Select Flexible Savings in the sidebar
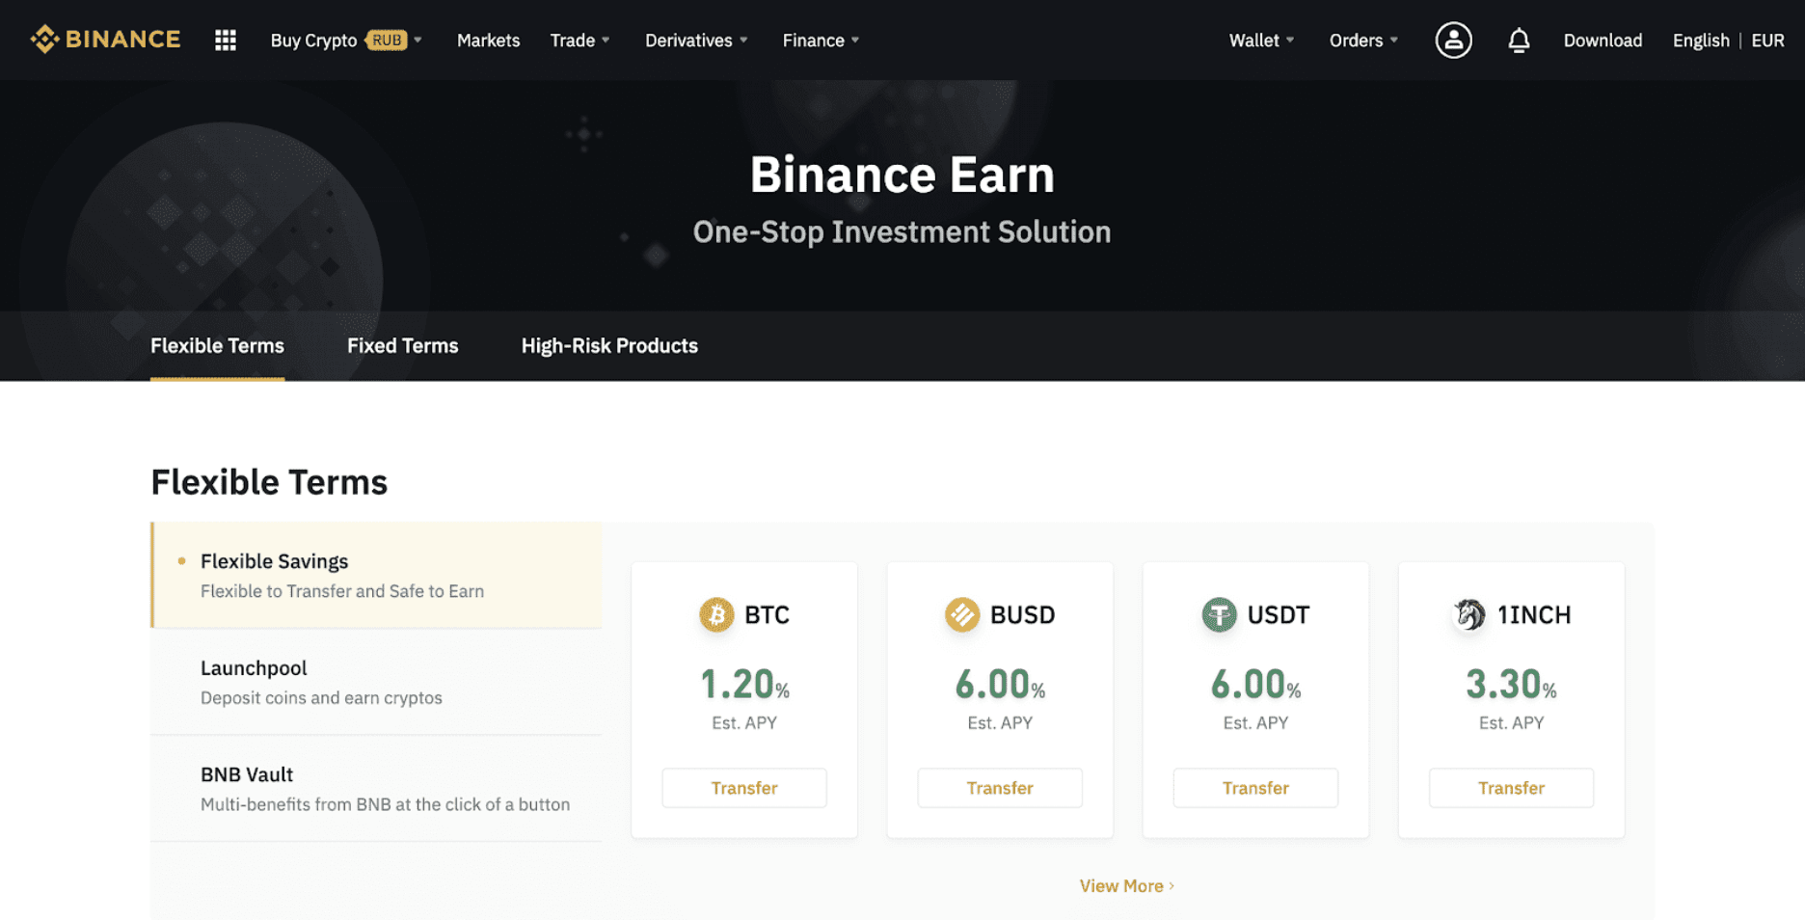The width and height of the screenshot is (1805, 920). pyautogui.click(x=376, y=575)
